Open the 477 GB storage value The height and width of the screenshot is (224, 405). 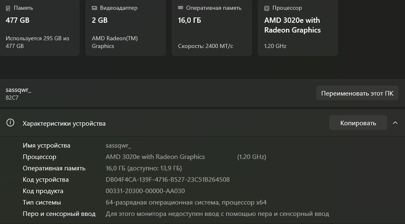17,20
